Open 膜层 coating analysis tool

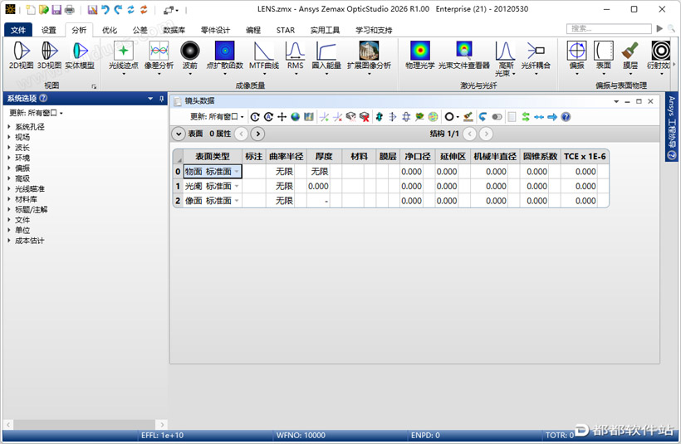[x=630, y=58]
